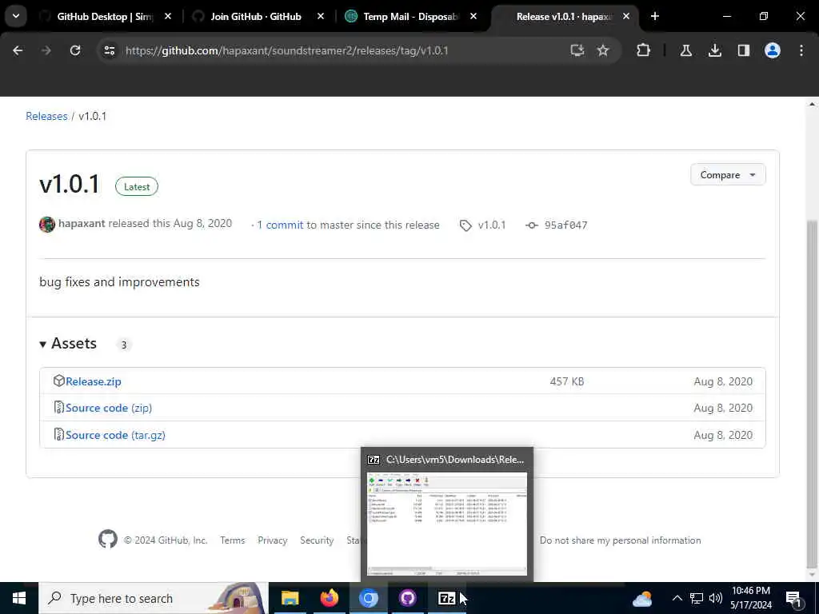The height and width of the screenshot is (614, 819).
Task: Download Release.zip asset
Action: [94, 381]
